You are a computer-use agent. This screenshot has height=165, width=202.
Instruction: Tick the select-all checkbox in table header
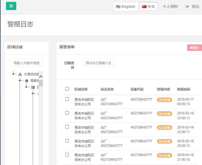pos(67,89)
